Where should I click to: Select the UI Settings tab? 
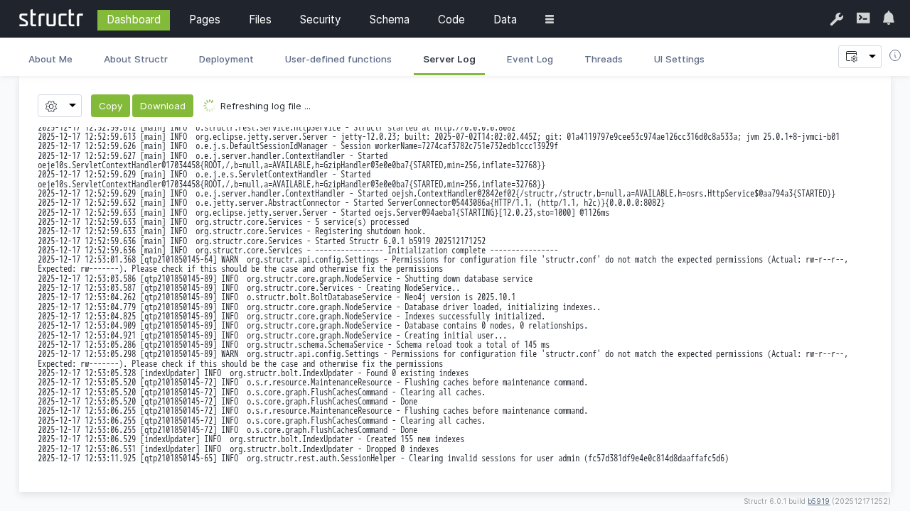point(679,59)
